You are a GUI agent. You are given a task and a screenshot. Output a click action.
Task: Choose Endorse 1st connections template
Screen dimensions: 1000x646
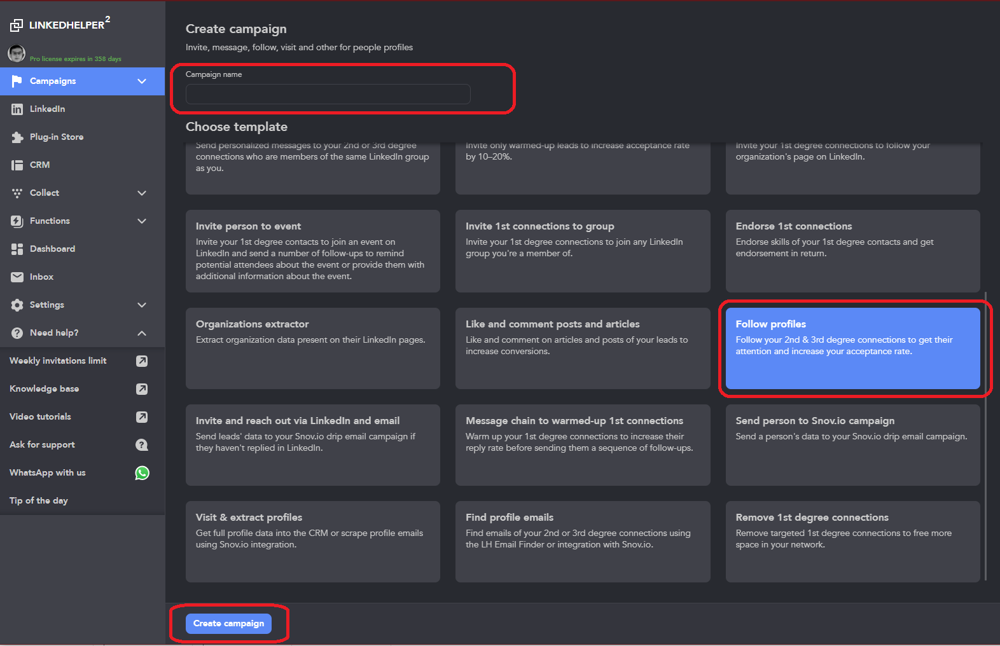[853, 251]
